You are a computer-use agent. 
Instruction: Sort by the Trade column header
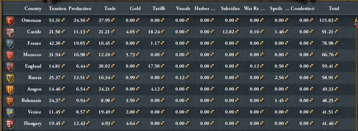[x=110, y=9]
